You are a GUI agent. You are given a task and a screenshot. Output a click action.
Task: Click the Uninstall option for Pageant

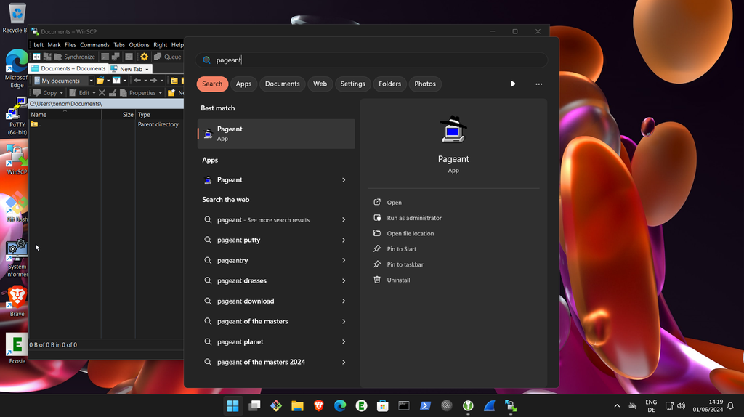click(x=398, y=280)
